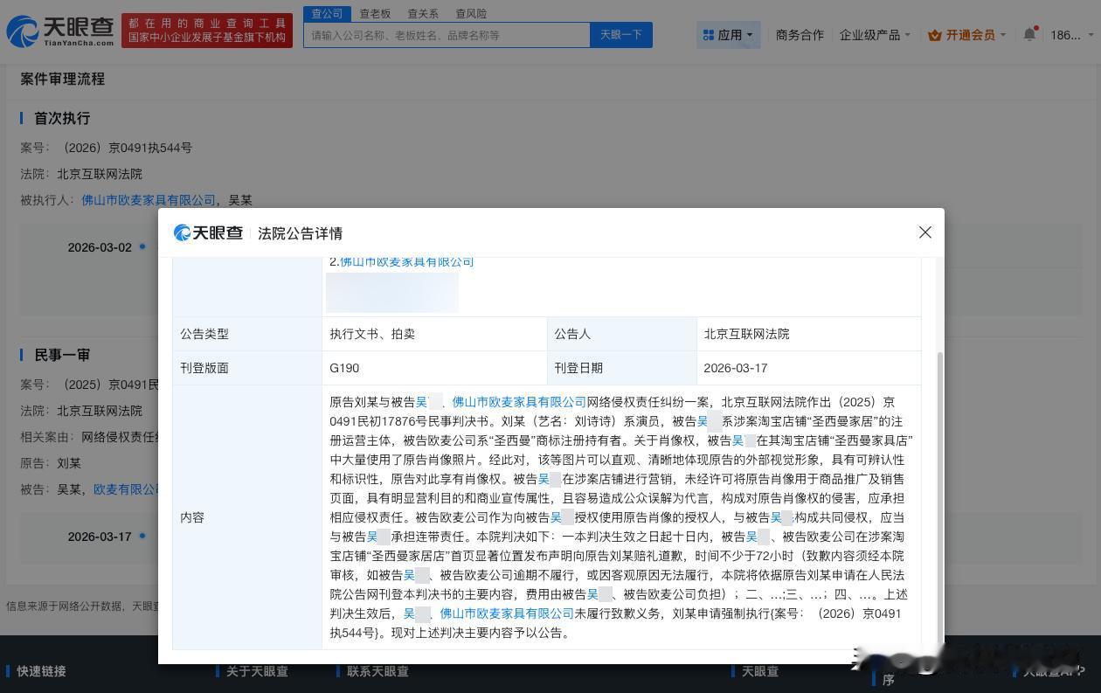This screenshot has width=1101, height=693.
Task: Click the 商务合作 menu item
Action: (x=800, y=34)
